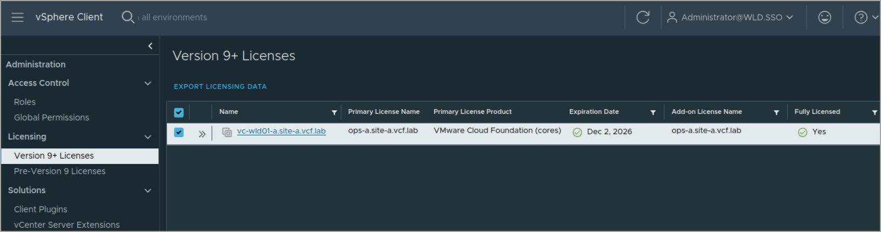Filter the Fully Licensed column
The image size is (881, 232).
(x=874, y=112)
